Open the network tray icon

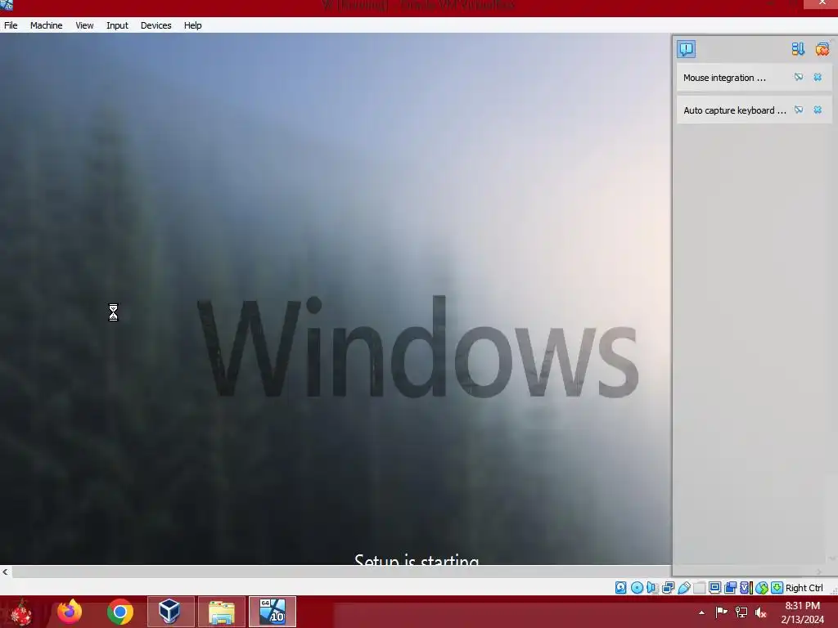pyautogui.click(x=741, y=612)
